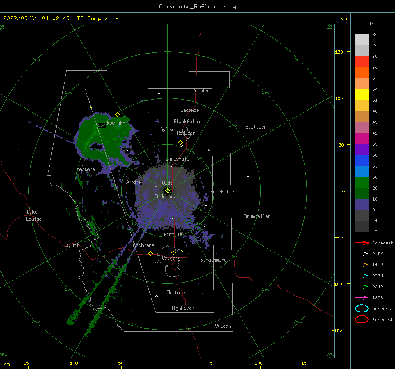The height and width of the screenshot is (369, 395).
Task: Click the Okotoks label
Action: point(176,293)
